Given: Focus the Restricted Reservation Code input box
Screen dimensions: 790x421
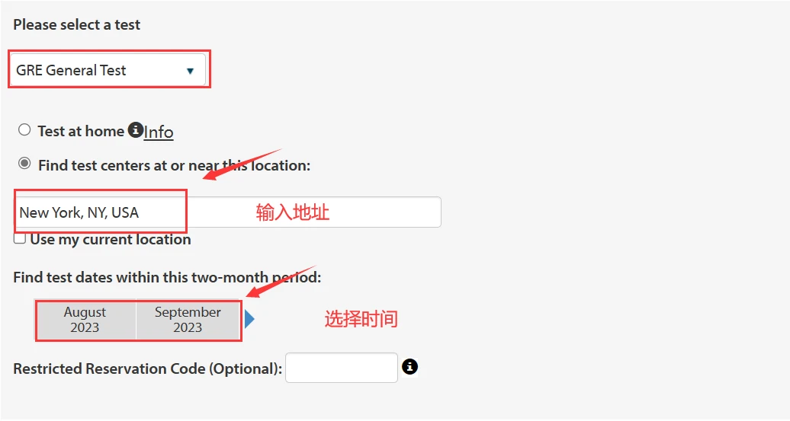Looking at the screenshot, I should (341, 368).
